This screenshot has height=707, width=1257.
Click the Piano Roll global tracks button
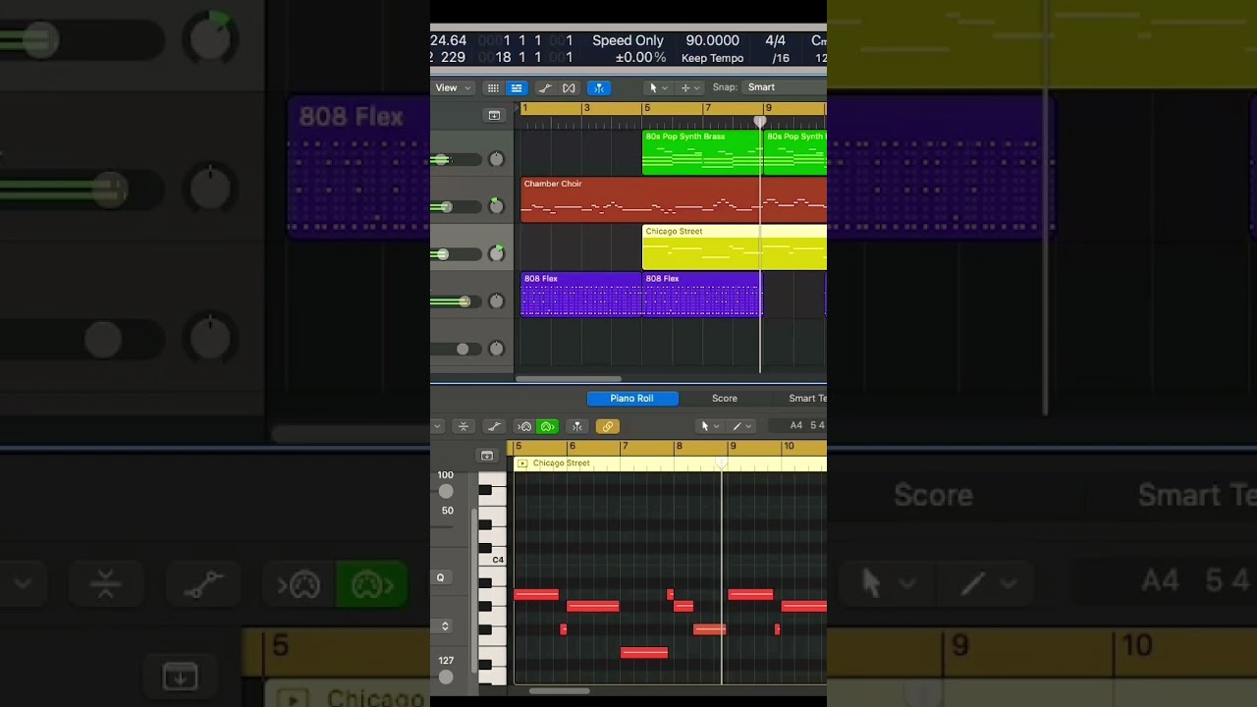[x=486, y=456]
